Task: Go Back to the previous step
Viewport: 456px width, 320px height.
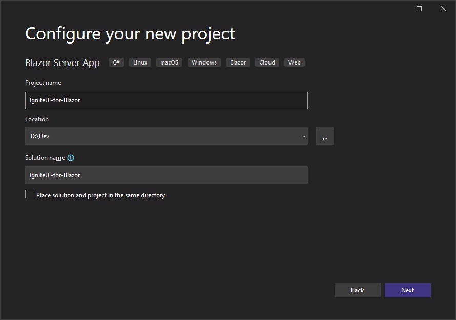Action: [357, 290]
